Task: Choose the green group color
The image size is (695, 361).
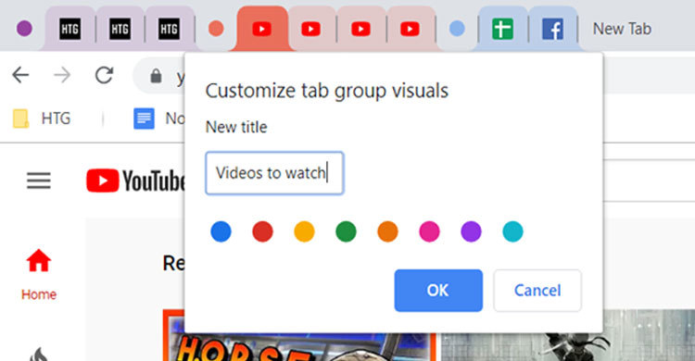Action: (346, 231)
